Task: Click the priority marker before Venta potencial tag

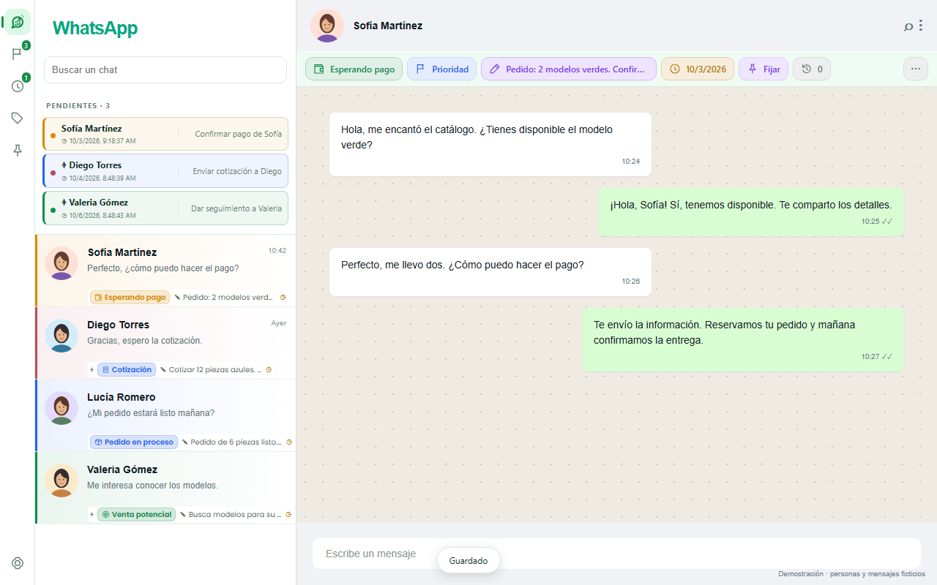Action: pos(92,515)
